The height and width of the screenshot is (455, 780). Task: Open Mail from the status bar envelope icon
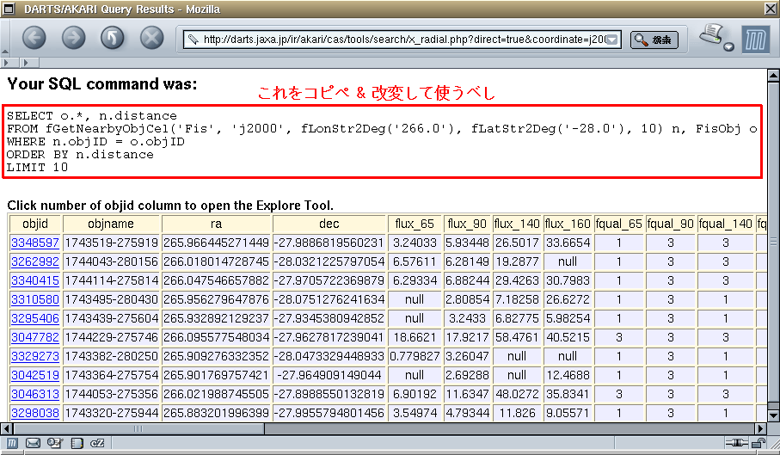33,443
